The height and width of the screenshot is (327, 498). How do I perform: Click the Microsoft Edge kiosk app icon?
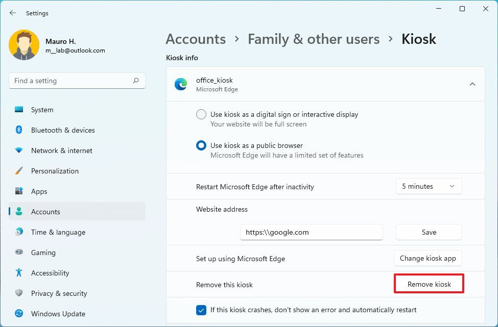pos(181,84)
